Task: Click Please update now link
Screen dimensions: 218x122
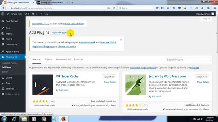Action: (x=74, y=24)
